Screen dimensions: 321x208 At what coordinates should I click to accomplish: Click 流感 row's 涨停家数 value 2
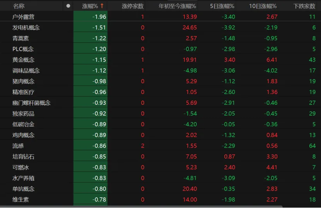point(143,146)
